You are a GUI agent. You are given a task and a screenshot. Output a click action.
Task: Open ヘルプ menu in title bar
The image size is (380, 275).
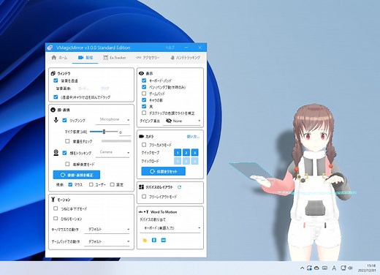(x=170, y=48)
